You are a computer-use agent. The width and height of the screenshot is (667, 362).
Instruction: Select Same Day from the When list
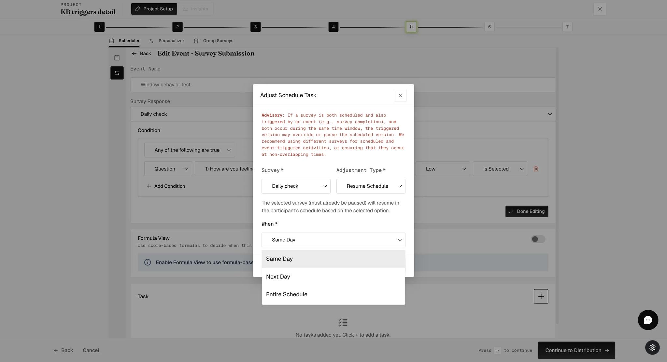click(333, 259)
